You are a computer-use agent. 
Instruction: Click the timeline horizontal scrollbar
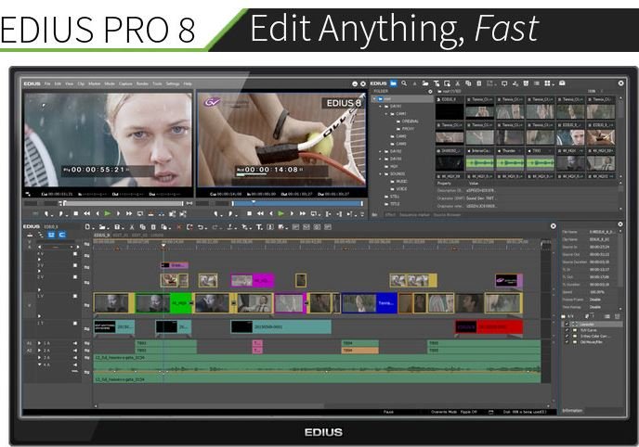click(x=212, y=406)
